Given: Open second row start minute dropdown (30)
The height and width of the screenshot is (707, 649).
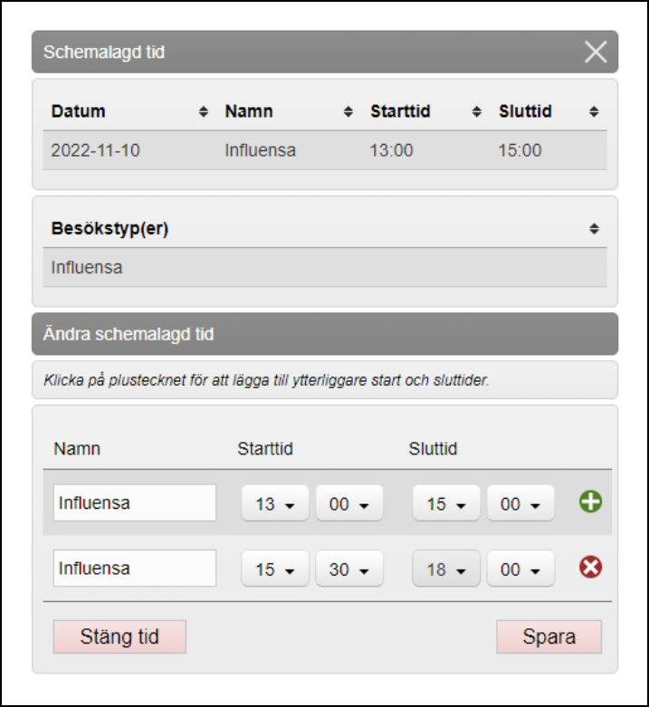Looking at the screenshot, I should (349, 568).
